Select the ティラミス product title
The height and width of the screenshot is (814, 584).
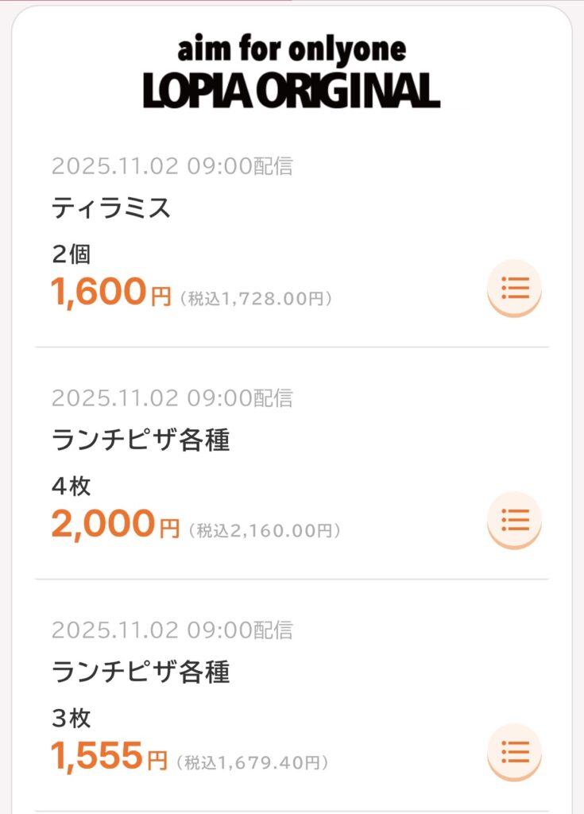(x=111, y=208)
